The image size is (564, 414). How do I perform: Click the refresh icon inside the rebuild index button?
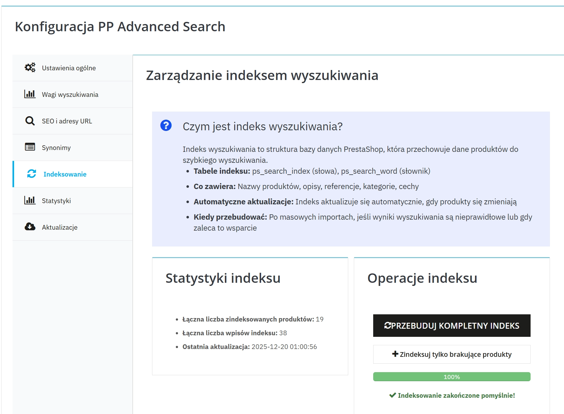click(388, 325)
